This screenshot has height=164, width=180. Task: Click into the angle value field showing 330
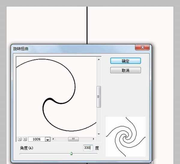point(88,148)
